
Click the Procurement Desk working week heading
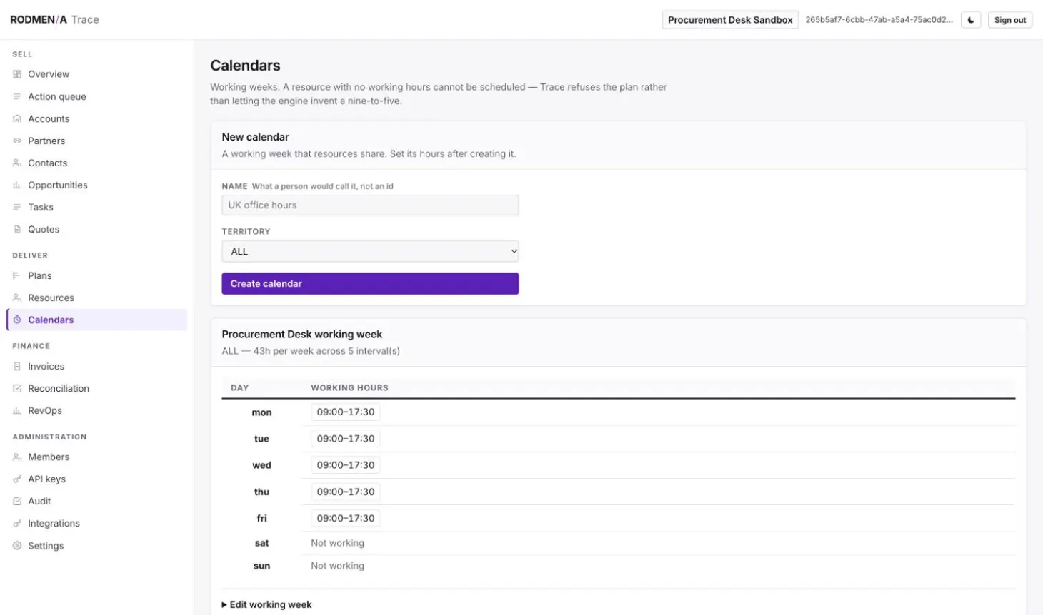click(302, 334)
